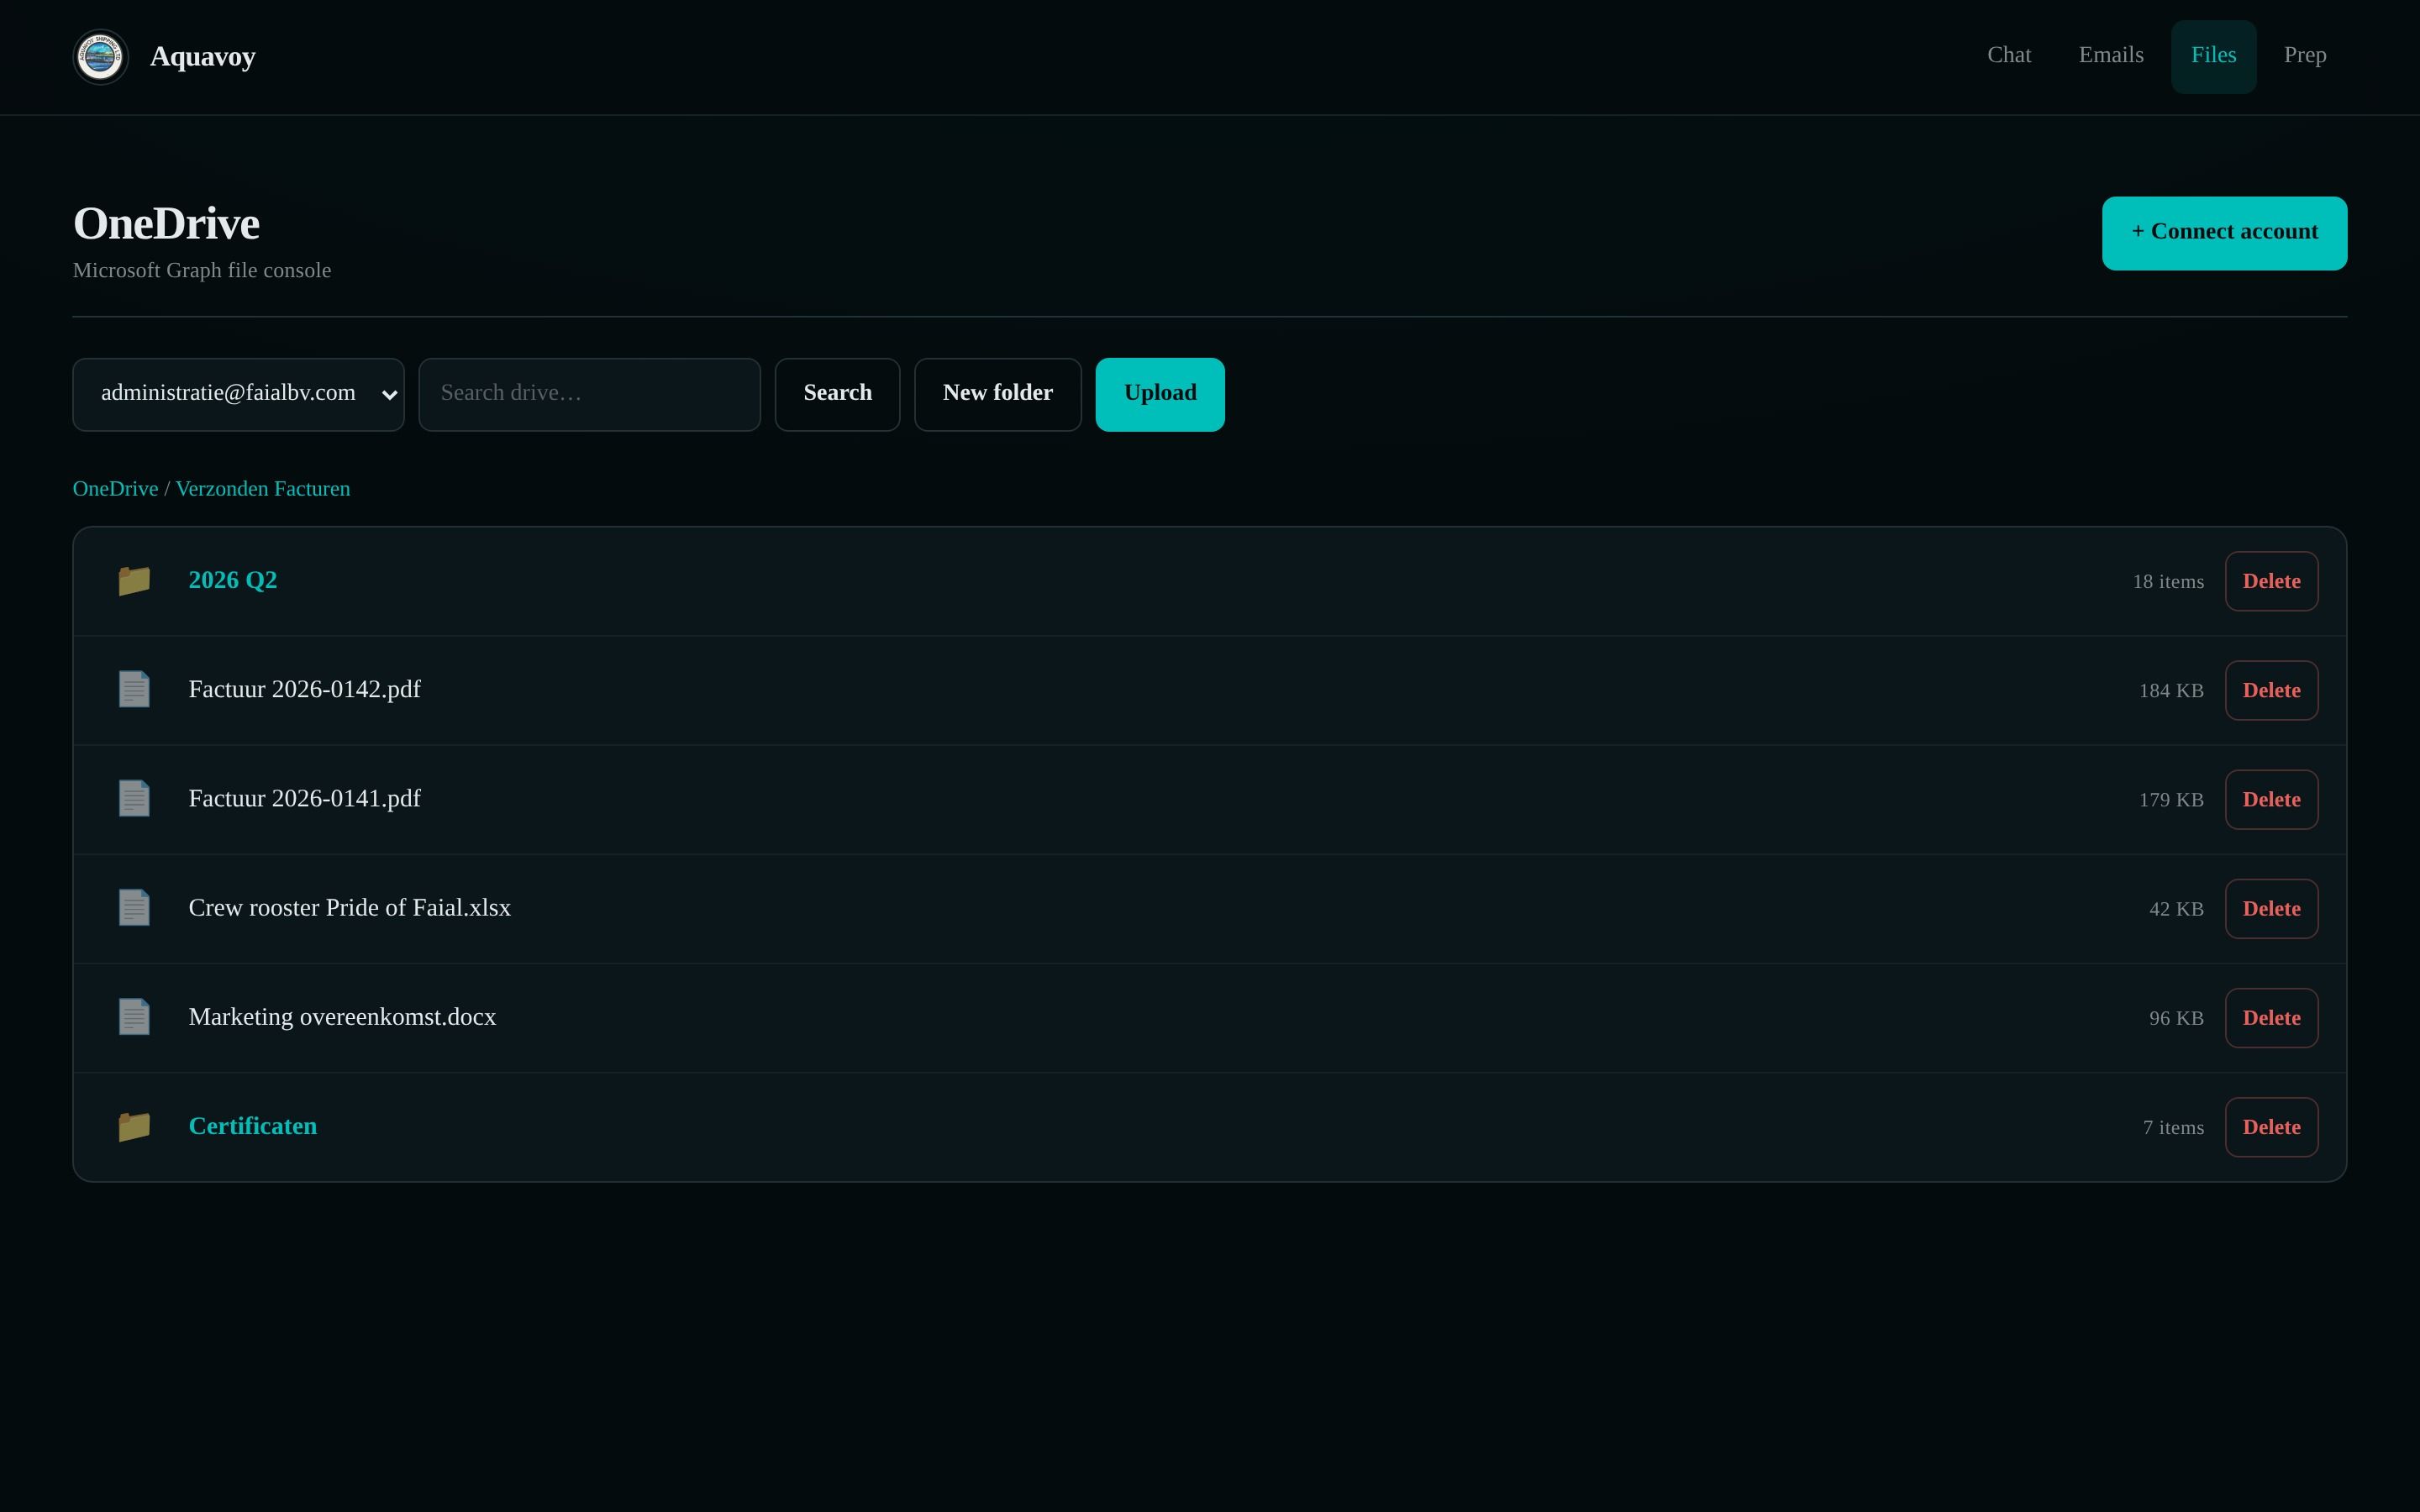This screenshot has height=1512, width=2420.
Task: Click the Factuur 2026-0142.pdf file icon
Action: pos(134,690)
